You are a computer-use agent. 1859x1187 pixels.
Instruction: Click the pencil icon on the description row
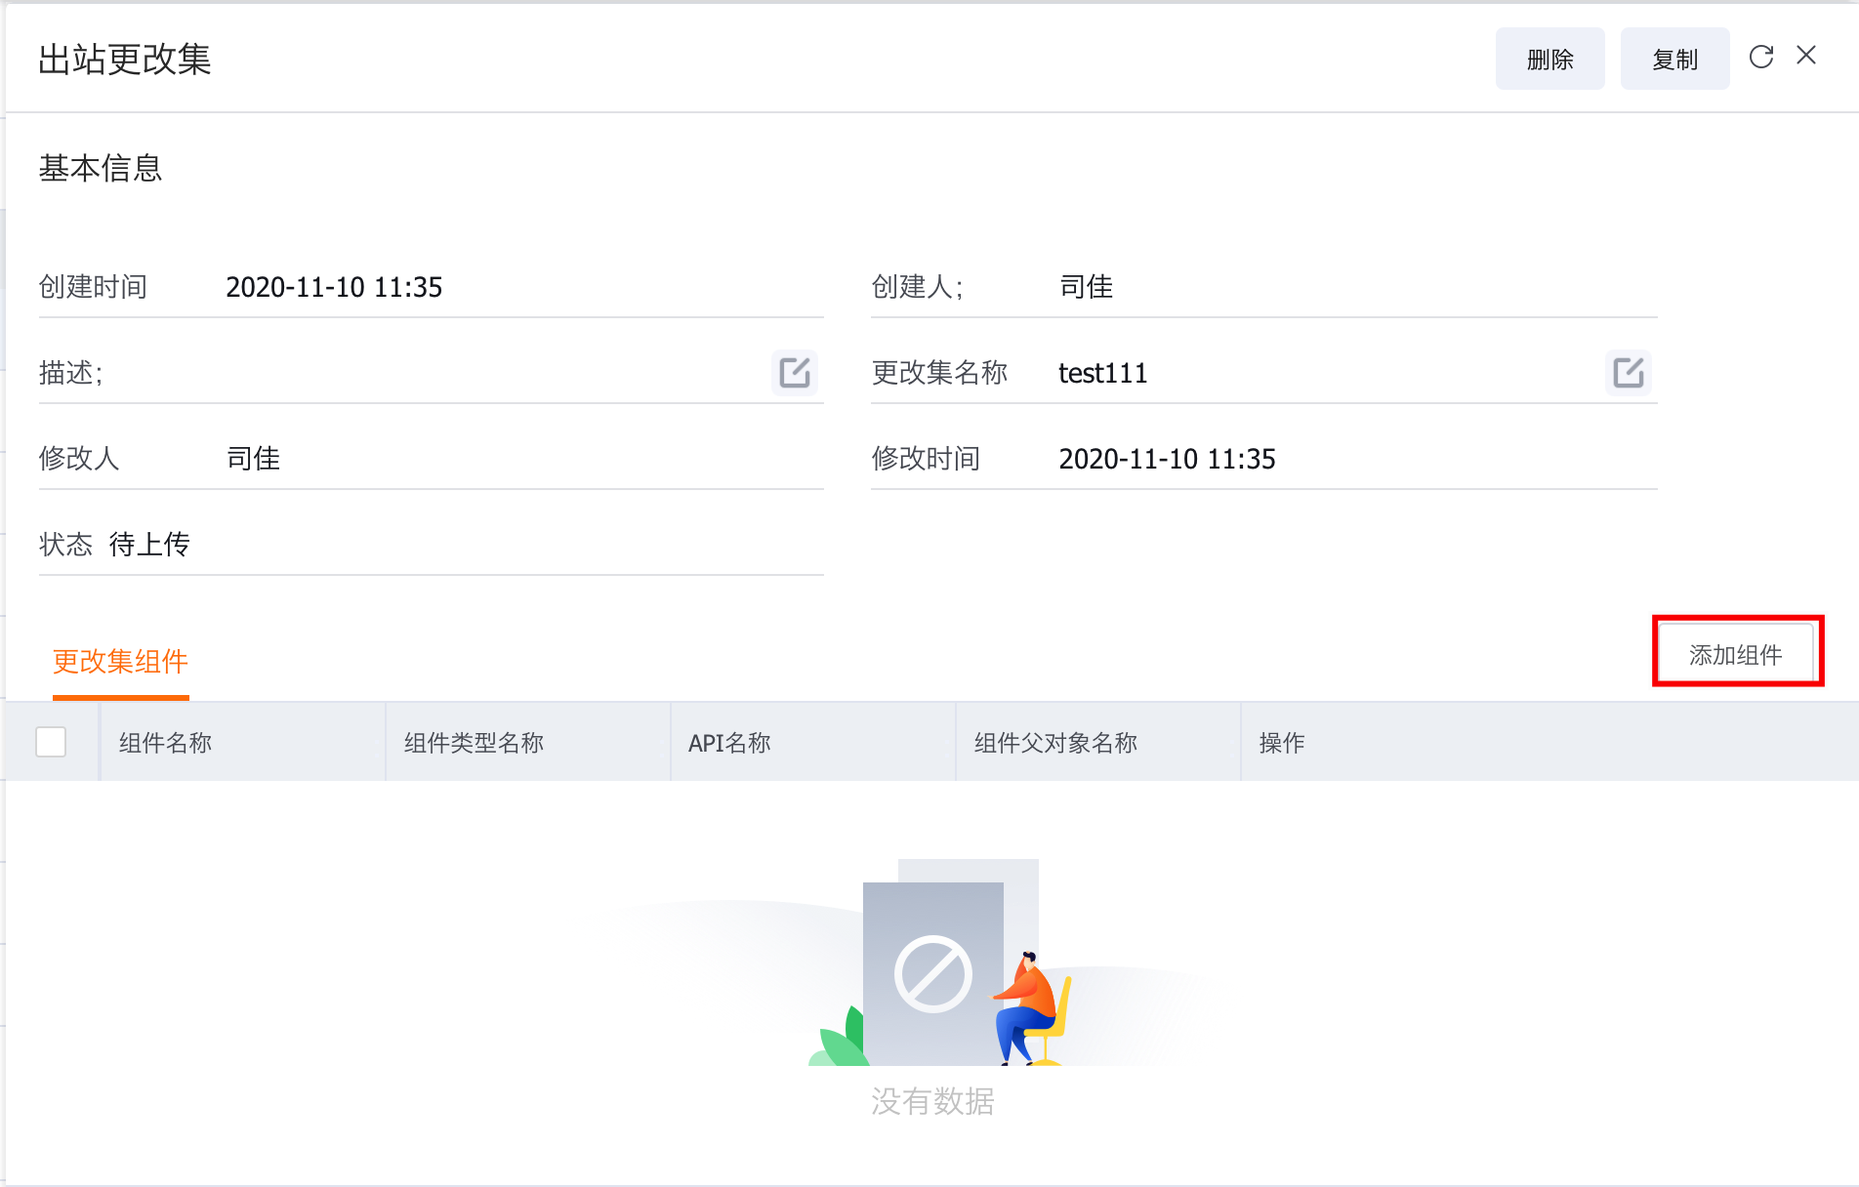click(794, 373)
